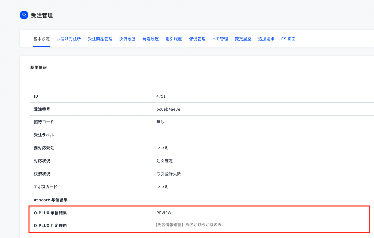Click the 受注ラベル row label
Image resolution: width=374 pixels, height=238 pixels.
44,135
